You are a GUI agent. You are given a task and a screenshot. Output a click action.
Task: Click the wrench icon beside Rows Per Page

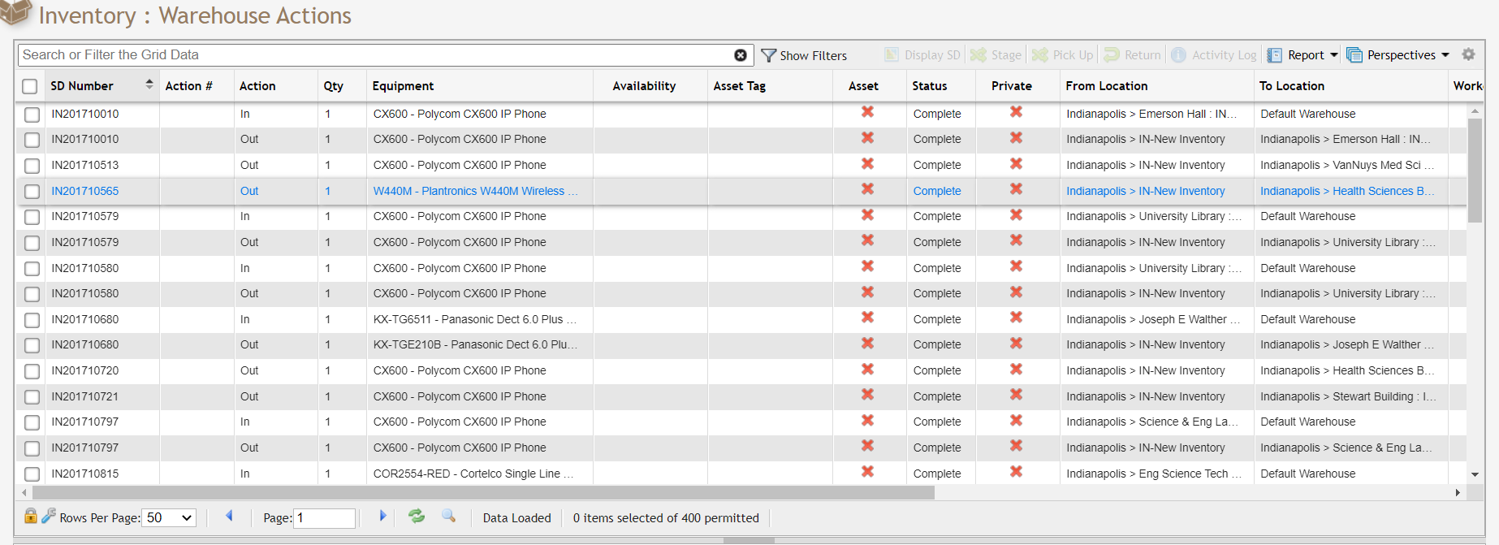(x=49, y=517)
